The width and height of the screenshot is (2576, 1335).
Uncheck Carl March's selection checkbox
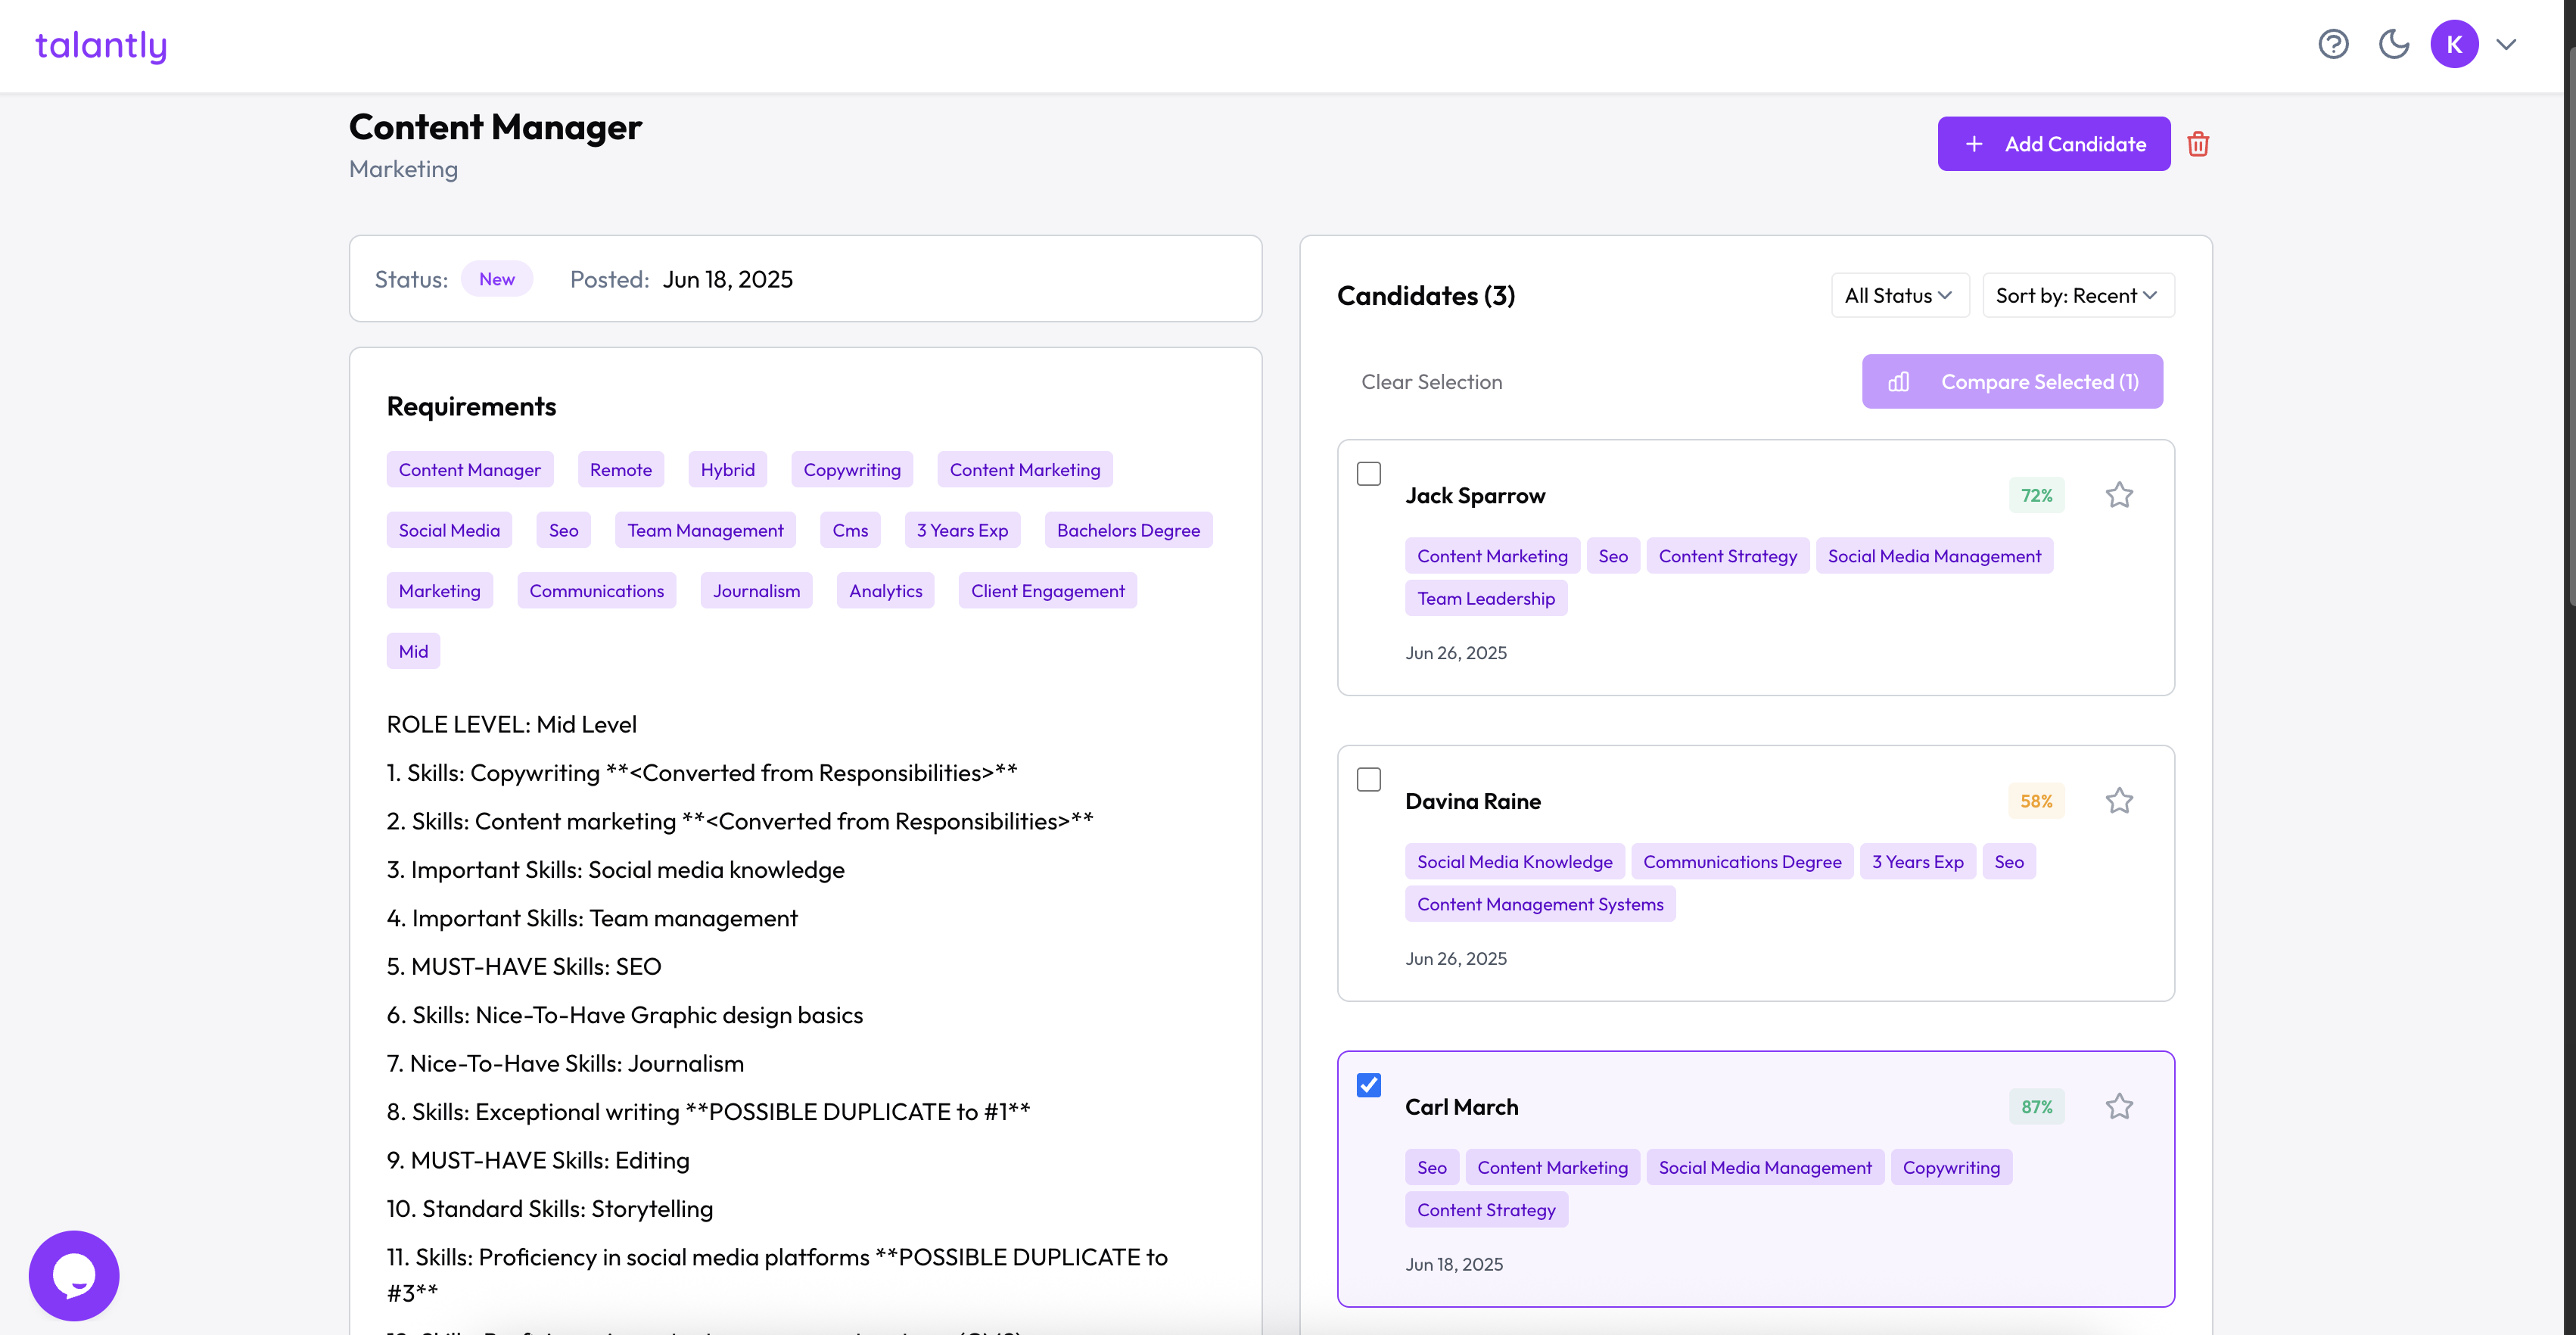1369,1085
